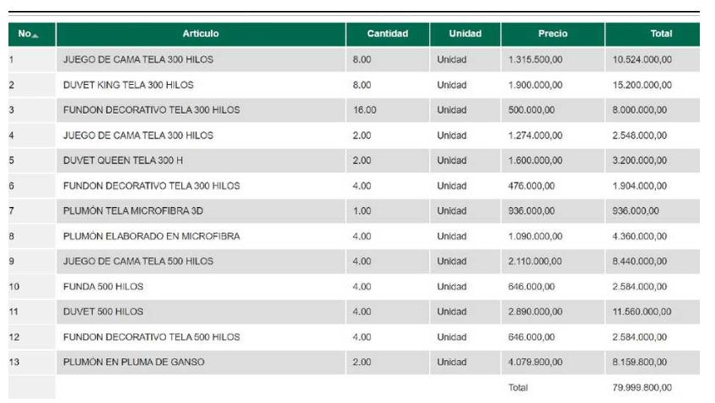Viewport: 715px width, 403px height.
Task: Click price 2.110.000,00 in row 9
Action: [x=535, y=262]
